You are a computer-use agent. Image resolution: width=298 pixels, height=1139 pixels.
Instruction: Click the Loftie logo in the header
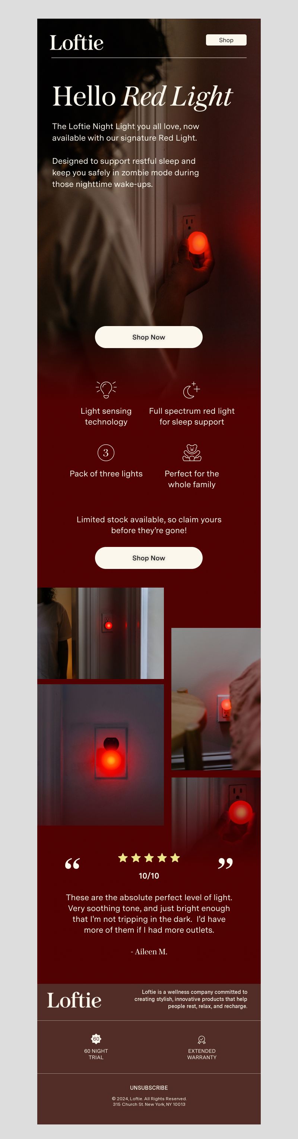click(x=77, y=43)
